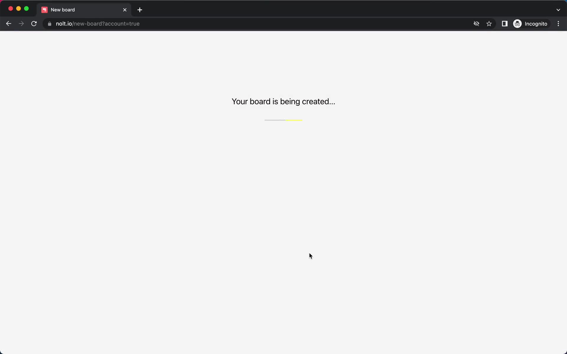Click the new tab plus button
Viewport: 567px width, 354px height.
(140, 9)
